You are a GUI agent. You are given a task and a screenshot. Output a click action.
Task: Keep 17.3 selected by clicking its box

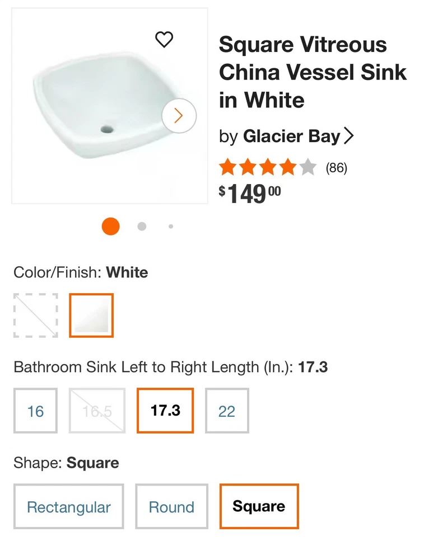[x=165, y=410]
